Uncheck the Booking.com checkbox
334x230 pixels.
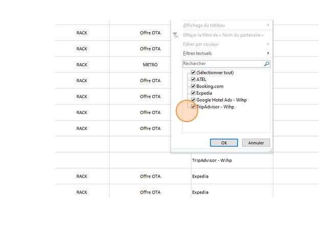(193, 86)
